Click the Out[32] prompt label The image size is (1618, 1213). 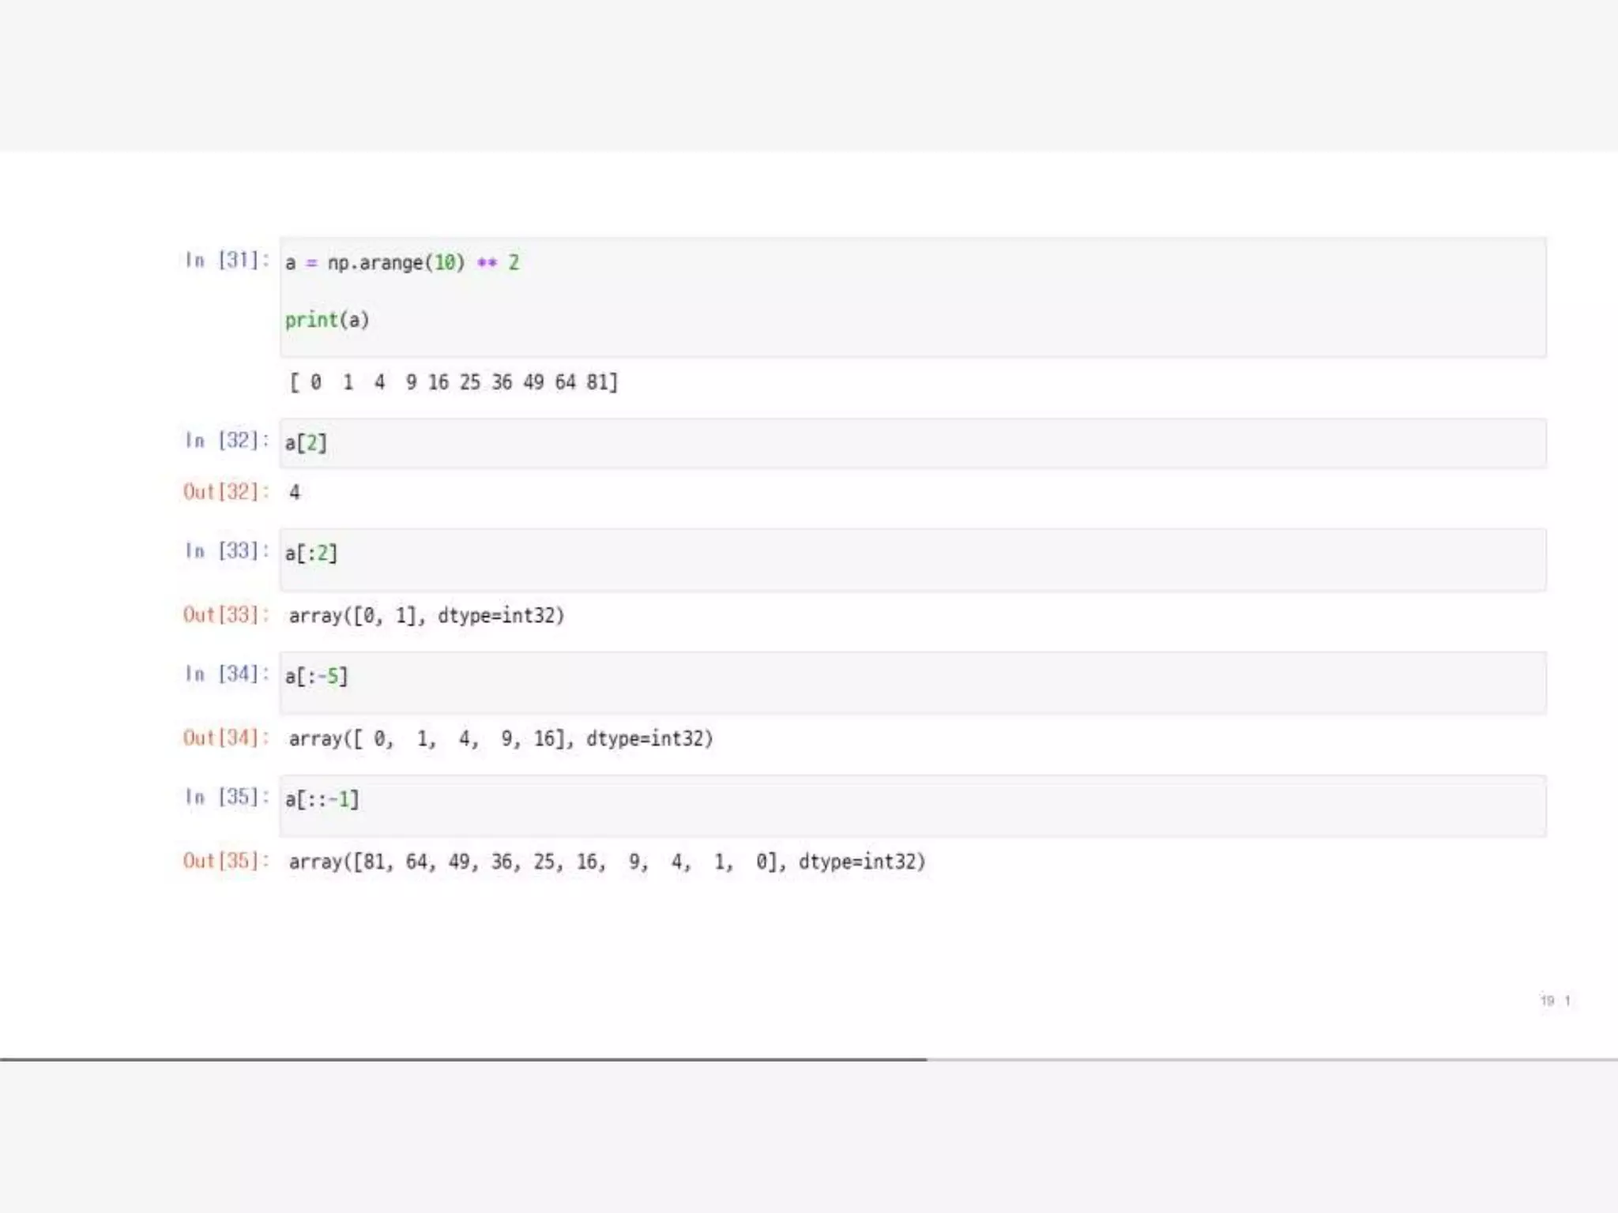tap(225, 492)
